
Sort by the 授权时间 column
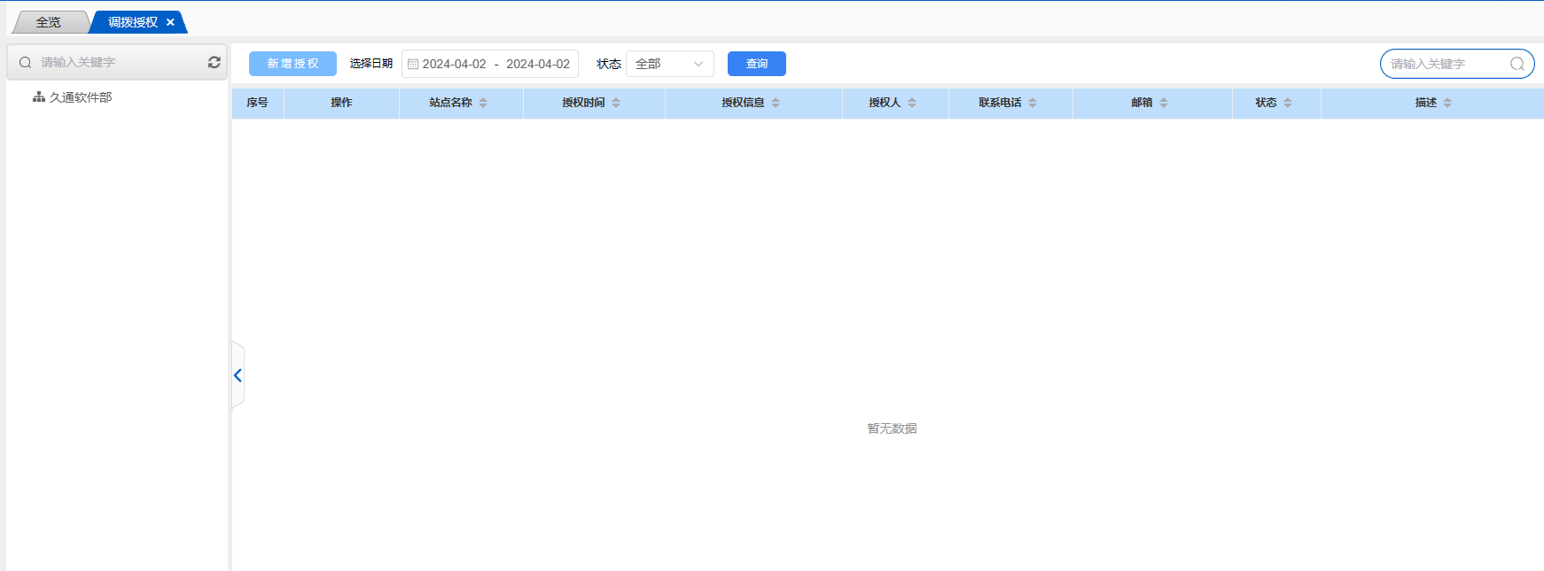pyautogui.click(x=616, y=103)
